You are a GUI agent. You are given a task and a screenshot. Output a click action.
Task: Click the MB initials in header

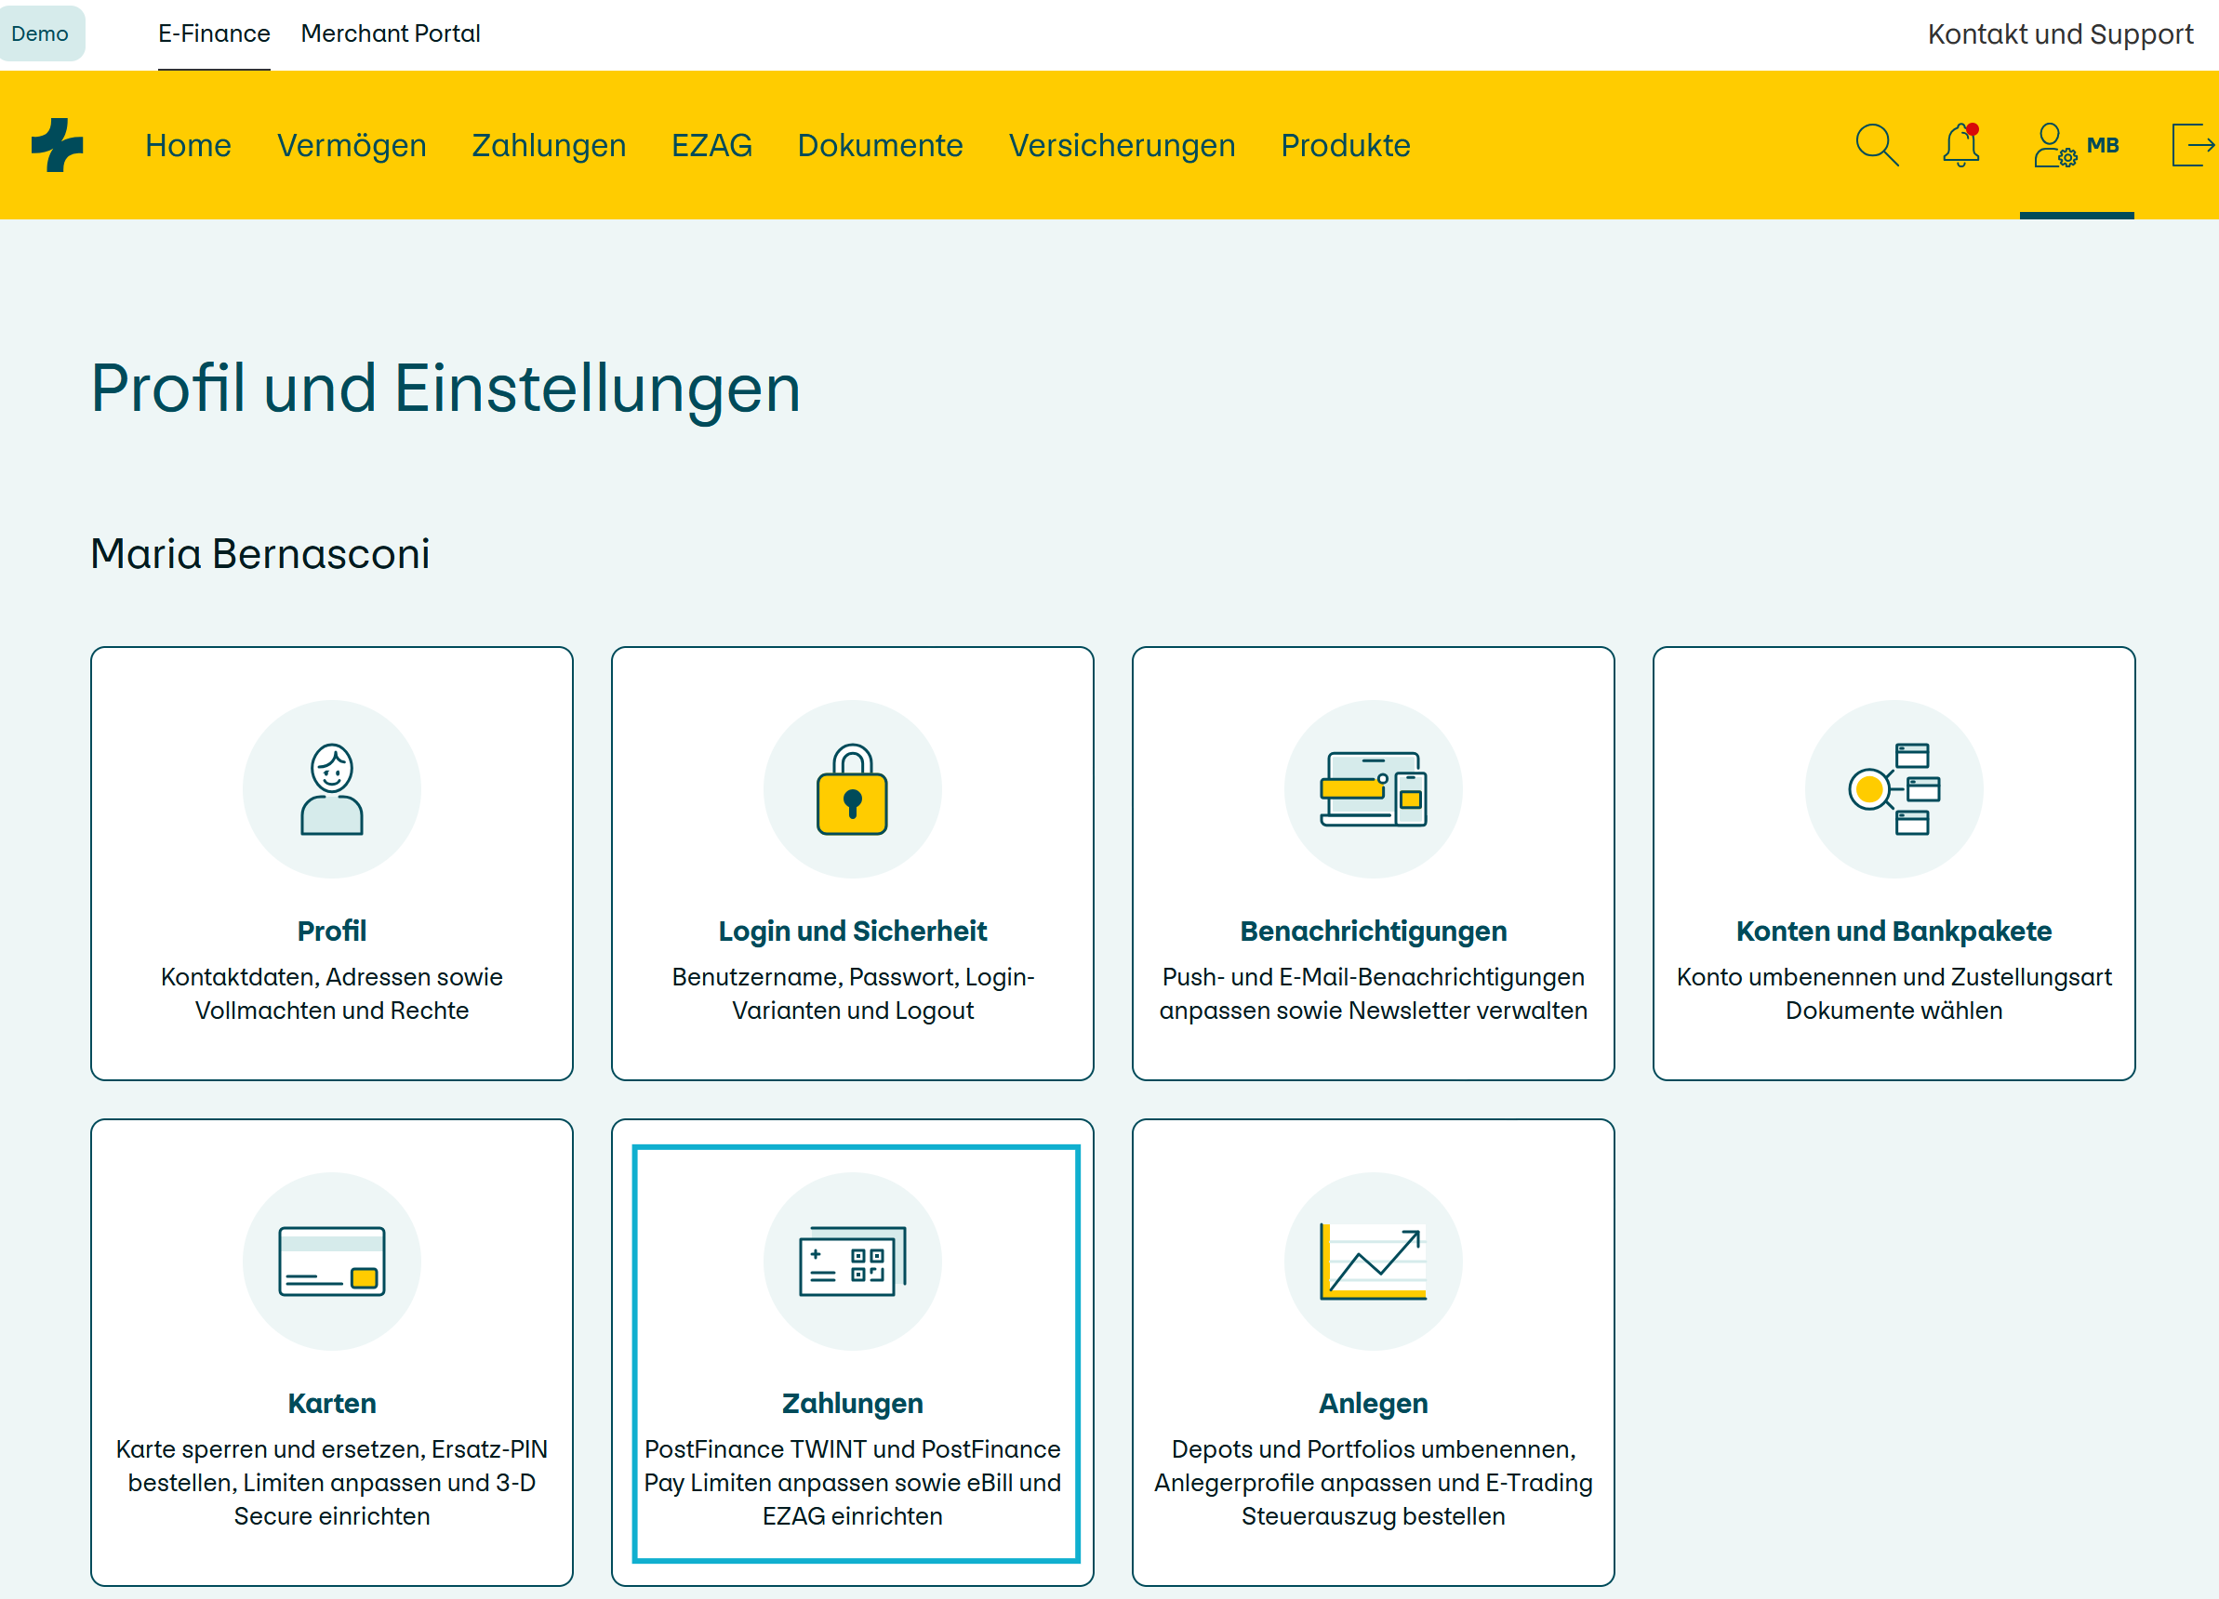[2103, 145]
